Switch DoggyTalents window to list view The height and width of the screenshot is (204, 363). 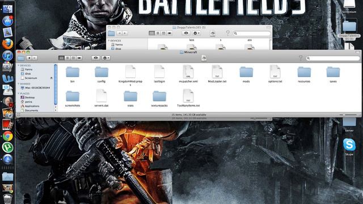[x=158, y=33]
